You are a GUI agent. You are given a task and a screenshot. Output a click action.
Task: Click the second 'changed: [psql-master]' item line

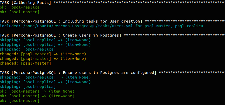click(43, 59)
